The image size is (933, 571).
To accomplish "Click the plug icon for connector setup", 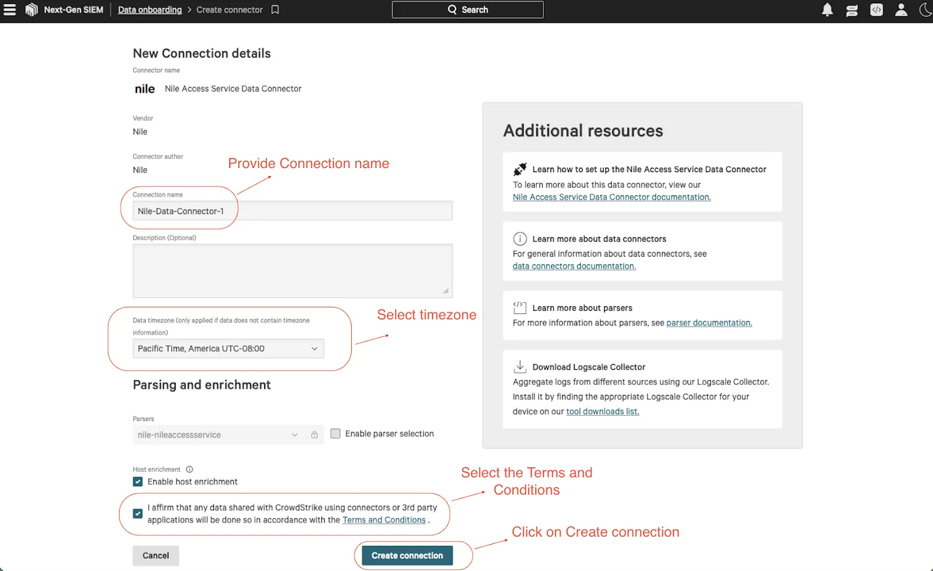I will coord(520,169).
